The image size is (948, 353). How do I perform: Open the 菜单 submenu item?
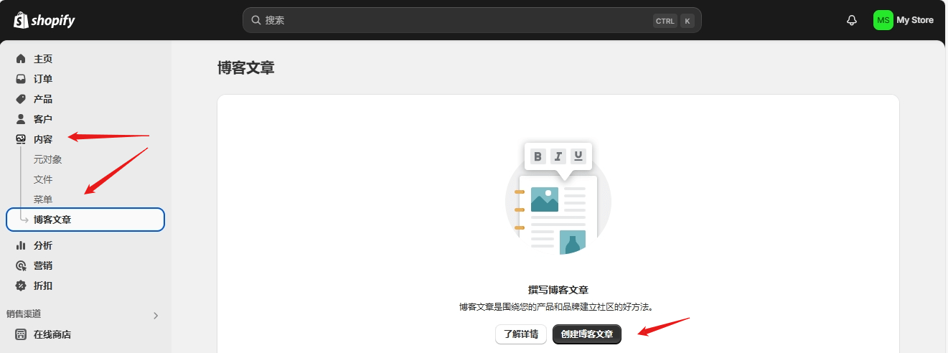point(43,199)
